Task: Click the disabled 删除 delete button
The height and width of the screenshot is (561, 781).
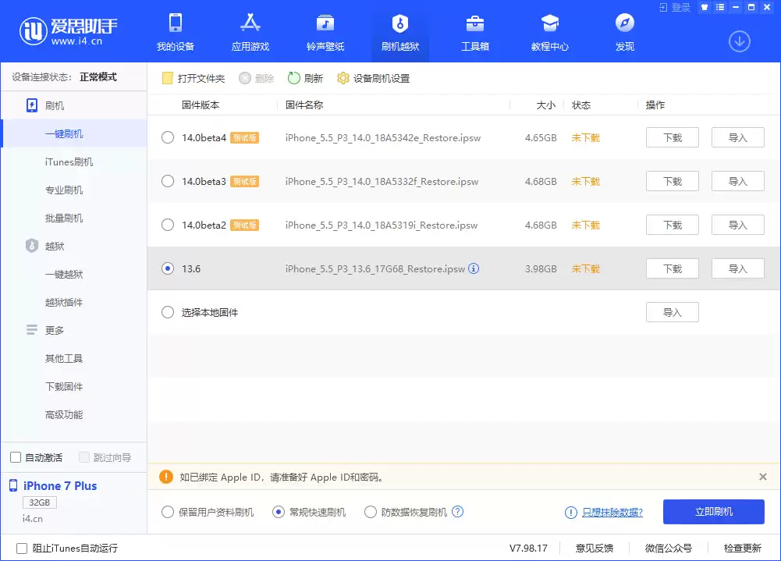Action: [257, 78]
